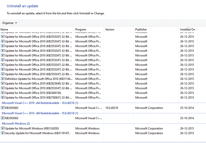Select Definition Update for Microsoft Office 2010 row
The image size is (206, 143).
coord(39,79)
